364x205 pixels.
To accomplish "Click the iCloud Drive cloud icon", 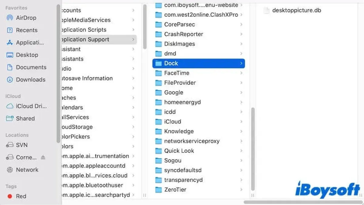I will tap(10, 106).
